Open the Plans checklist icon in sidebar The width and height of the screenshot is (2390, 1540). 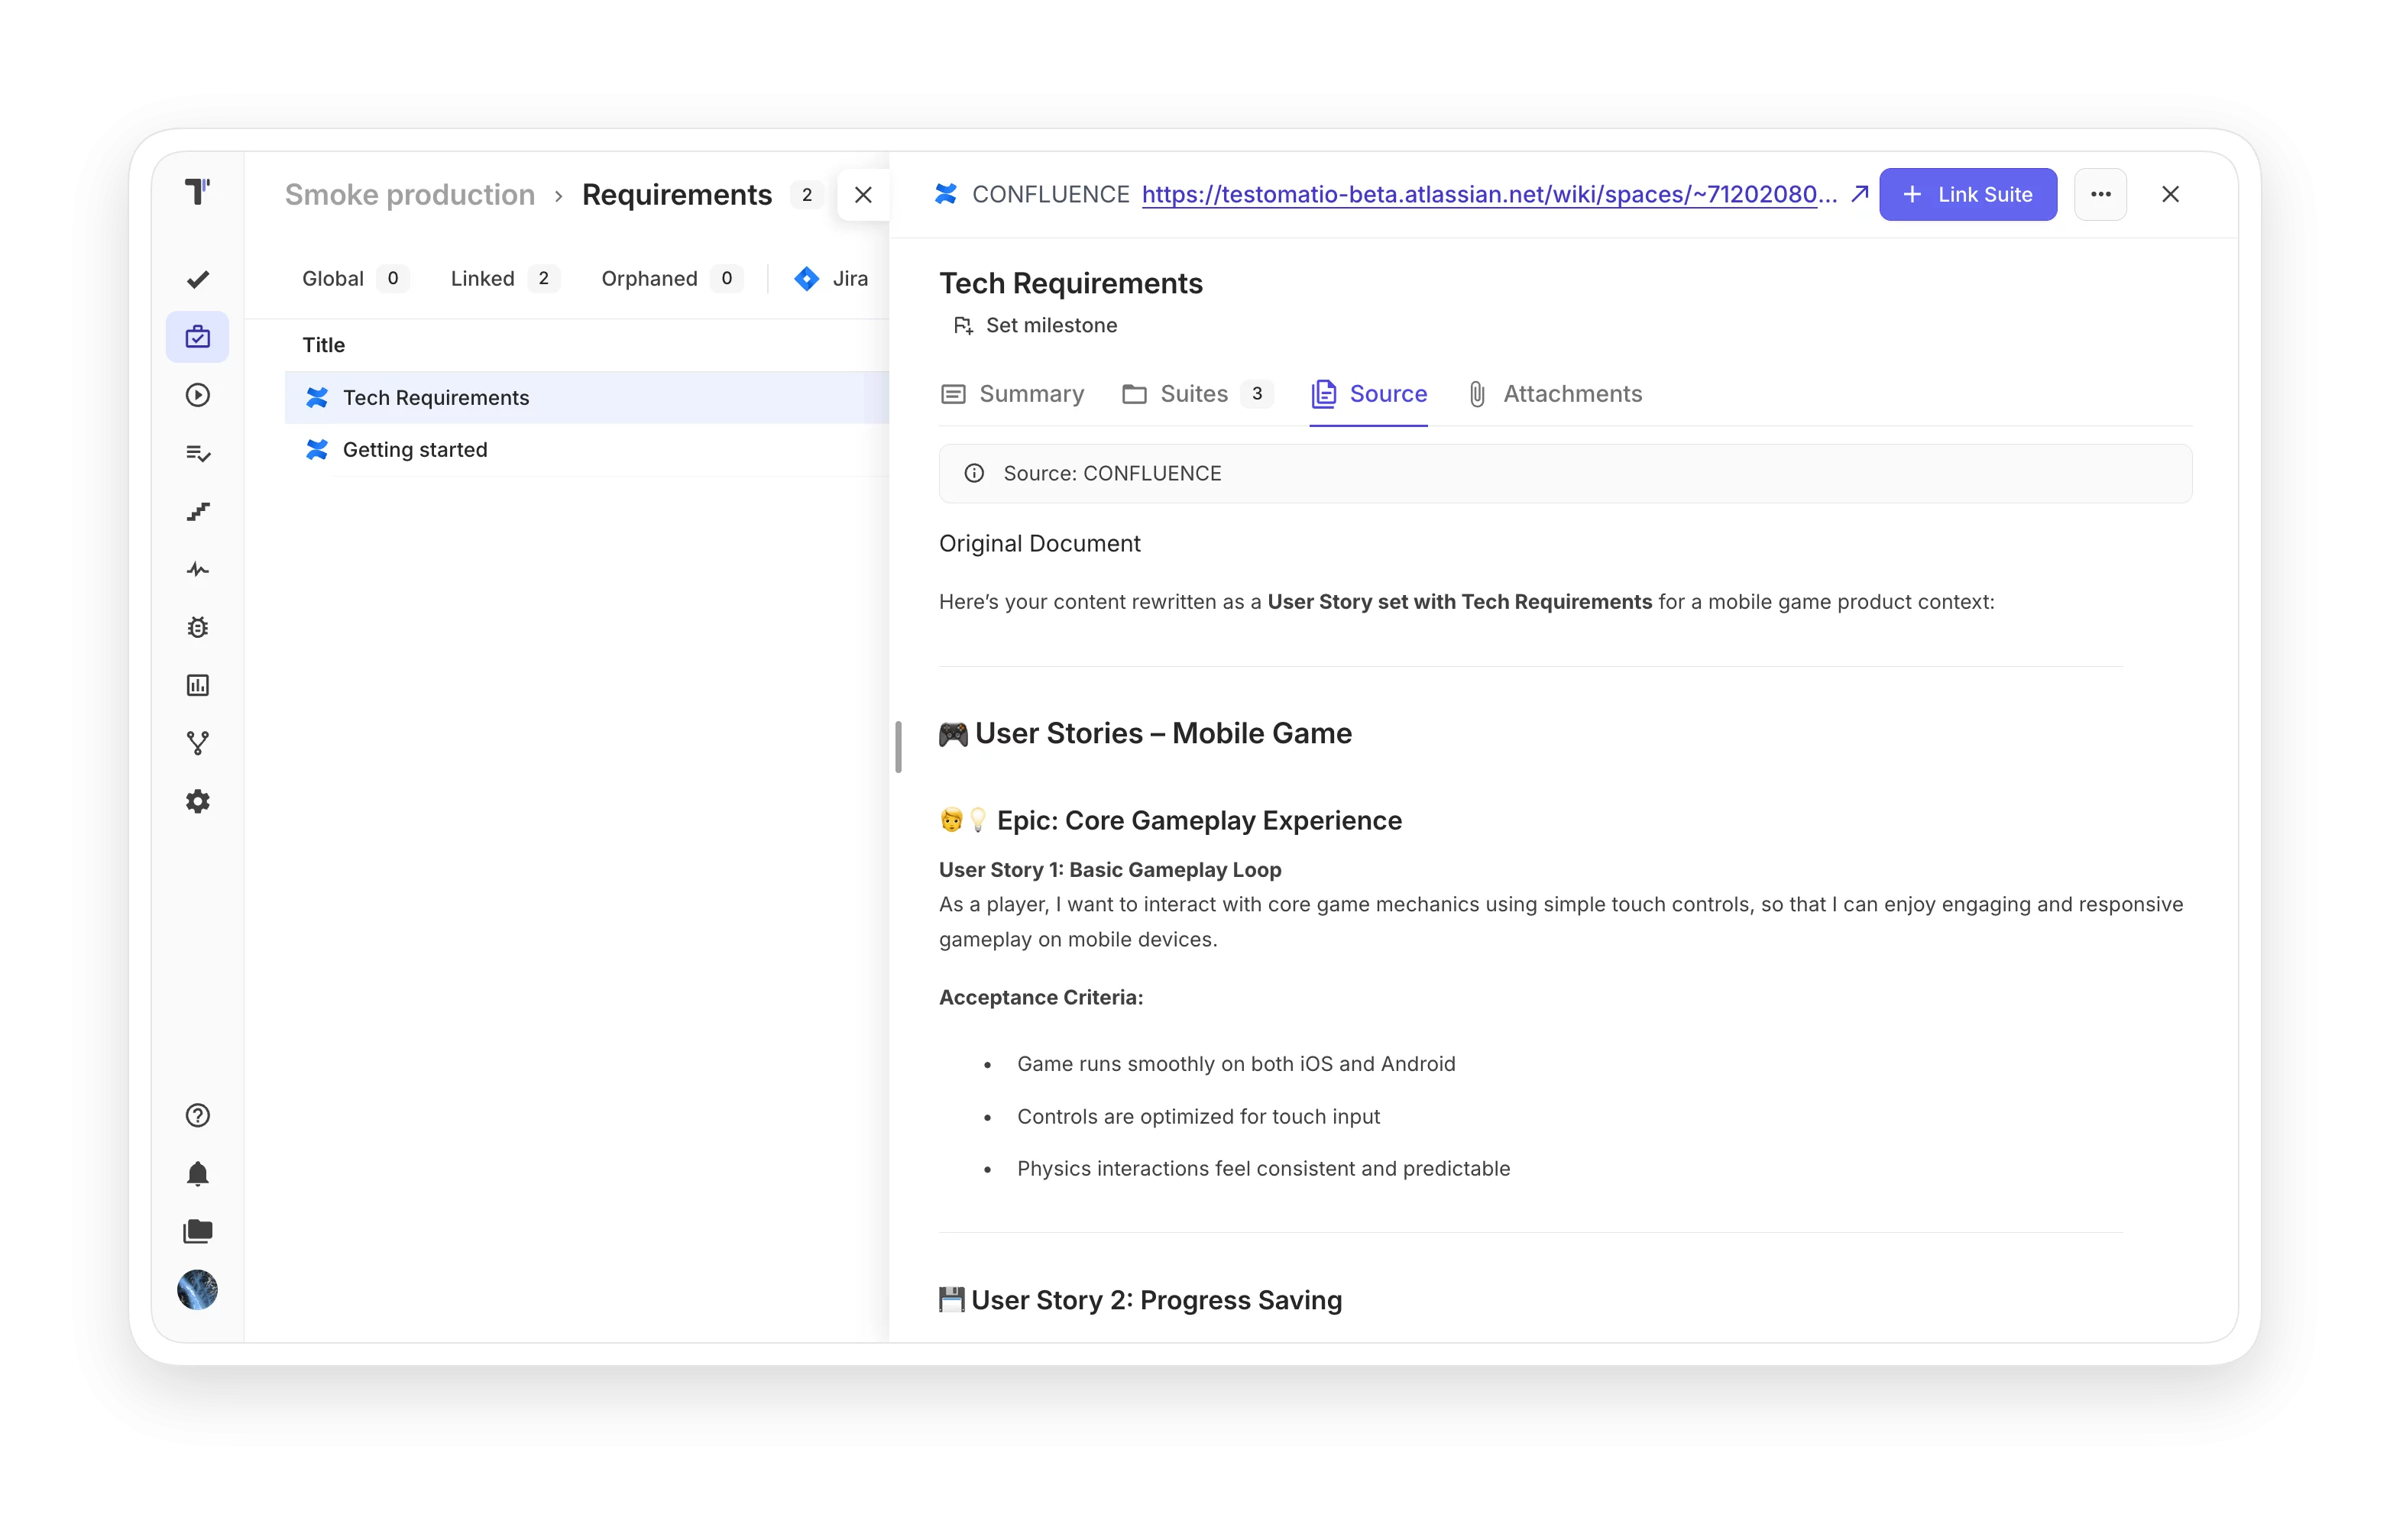198,453
